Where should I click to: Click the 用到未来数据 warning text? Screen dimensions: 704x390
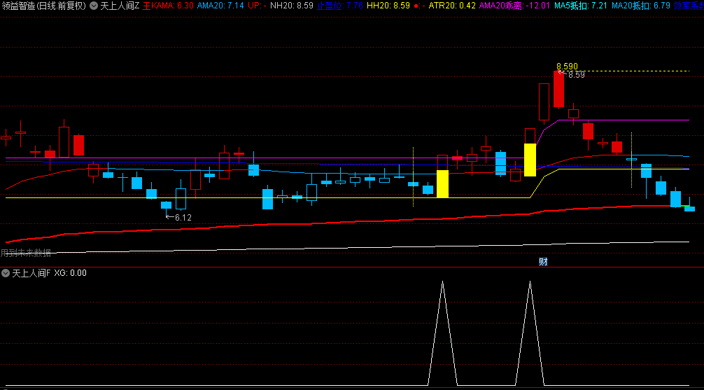click(26, 253)
